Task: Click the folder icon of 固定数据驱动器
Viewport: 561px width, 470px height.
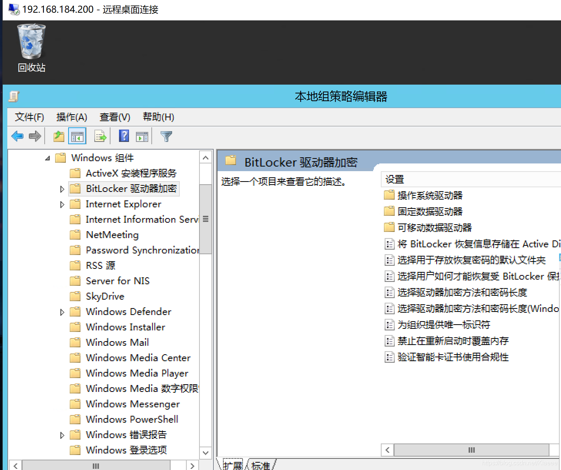Action: click(x=389, y=211)
